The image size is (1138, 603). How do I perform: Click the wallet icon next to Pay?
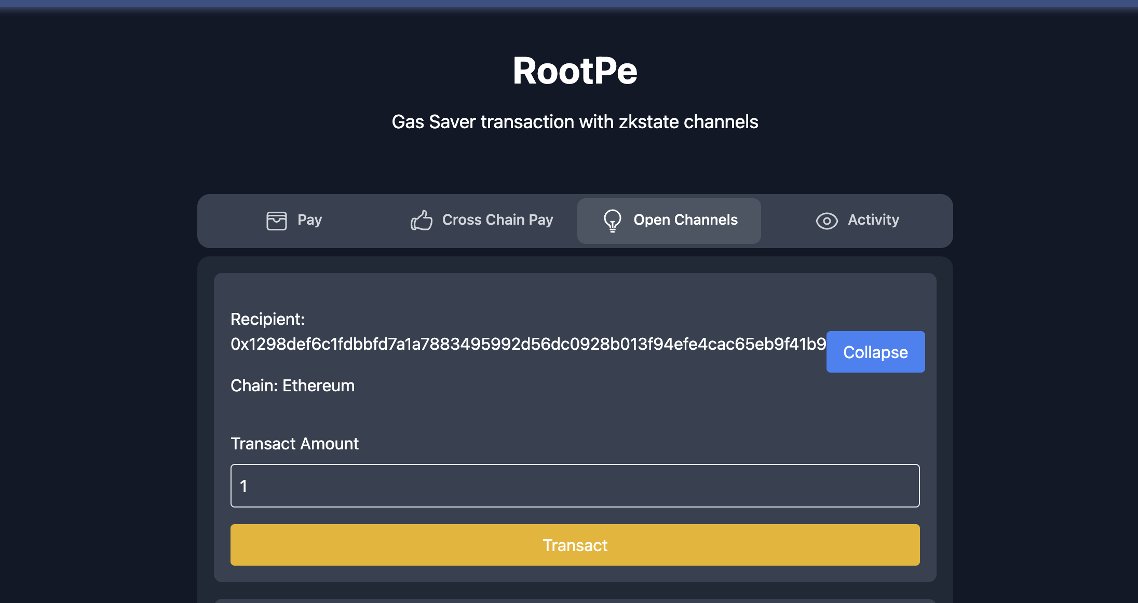click(x=276, y=221)
